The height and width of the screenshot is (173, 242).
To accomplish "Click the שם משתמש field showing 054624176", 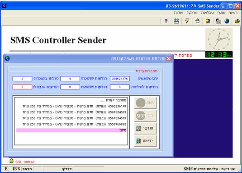I will (x=120, y=79).
